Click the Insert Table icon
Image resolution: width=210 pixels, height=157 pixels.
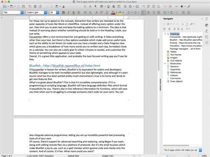coord(102,6)
